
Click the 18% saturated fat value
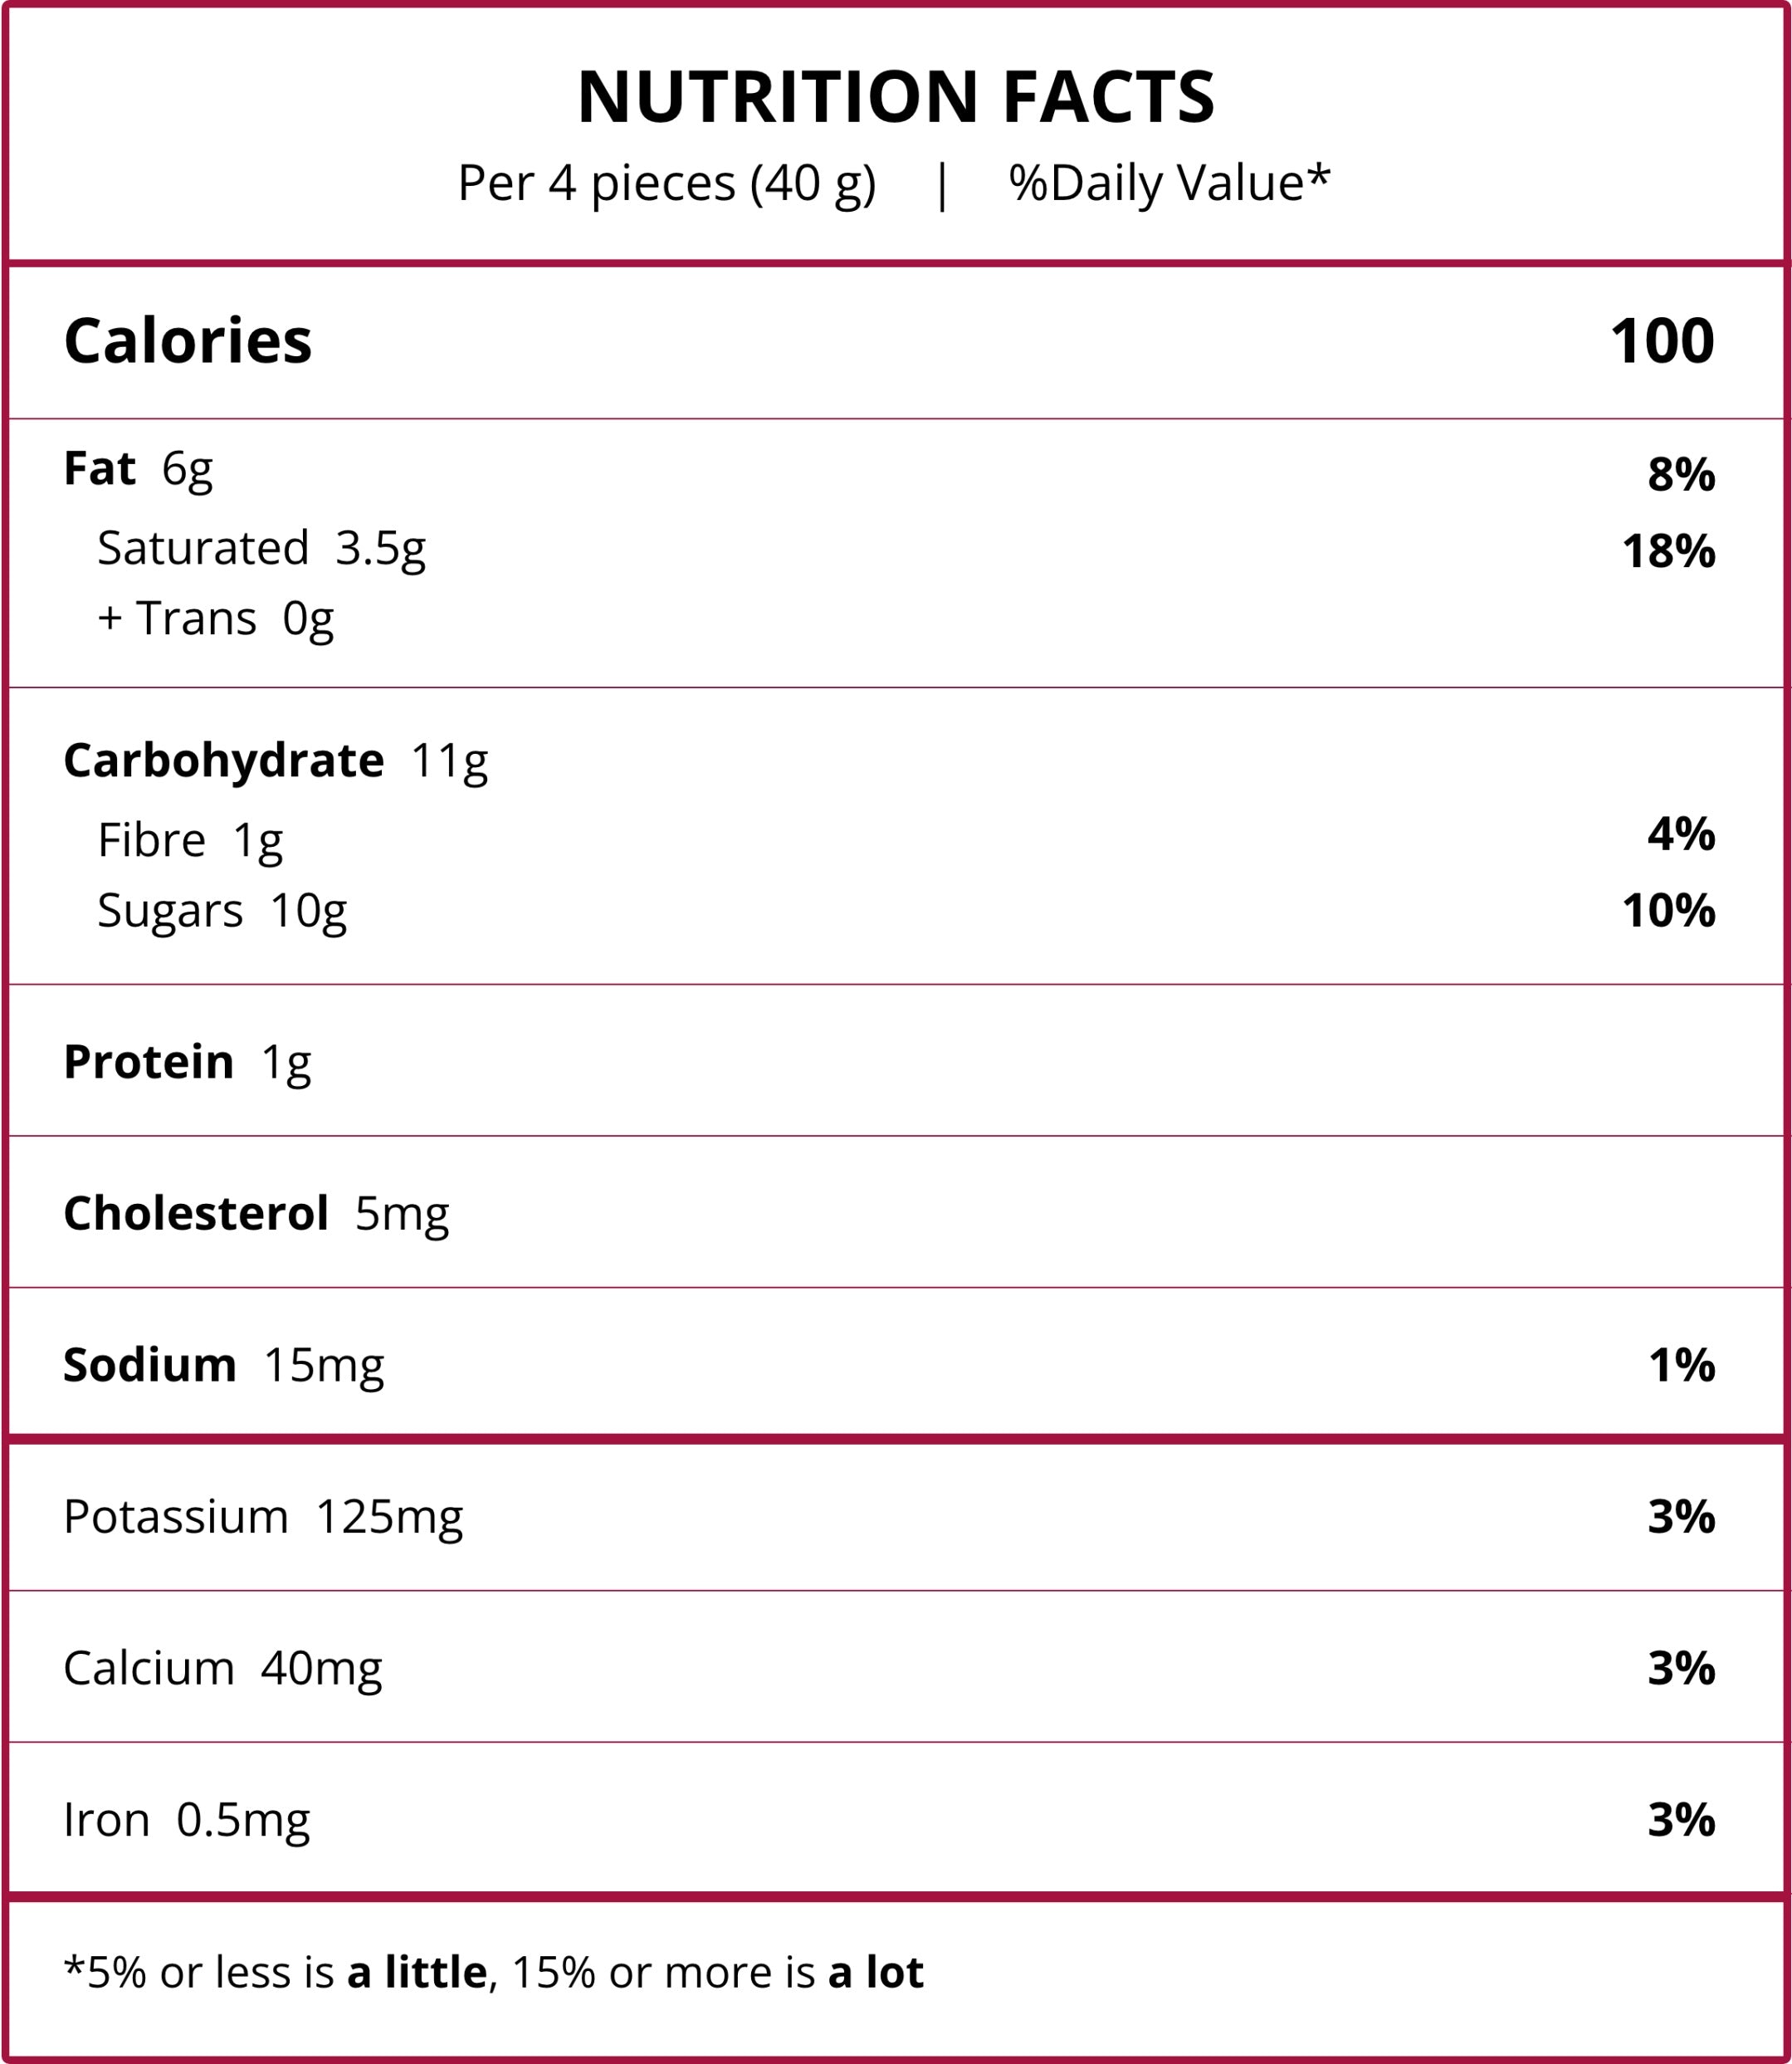coord(1668,551)
